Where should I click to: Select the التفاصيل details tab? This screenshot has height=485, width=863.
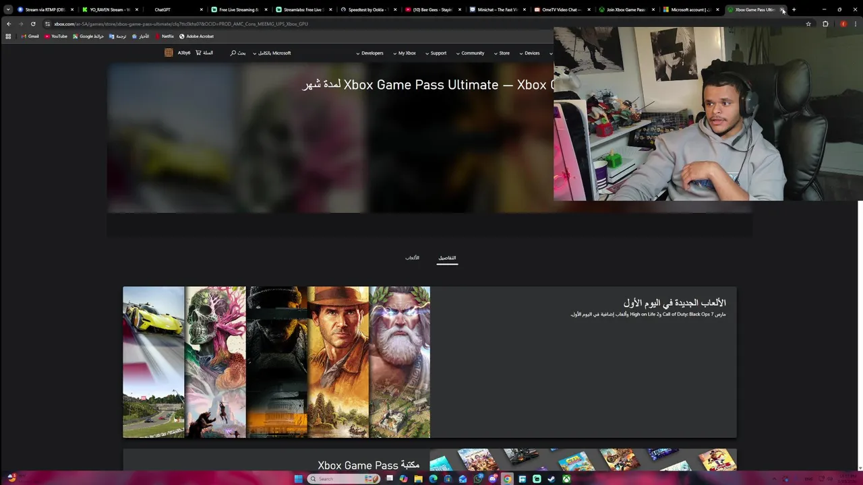click(447, 258)
